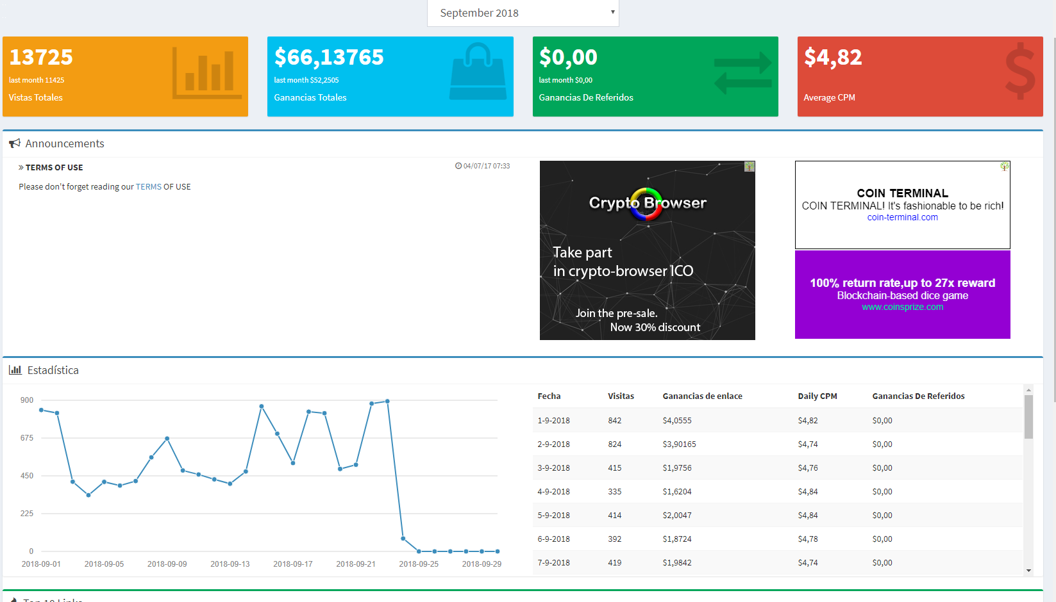Click the $1,6204 earnings cell

point(677,492)
